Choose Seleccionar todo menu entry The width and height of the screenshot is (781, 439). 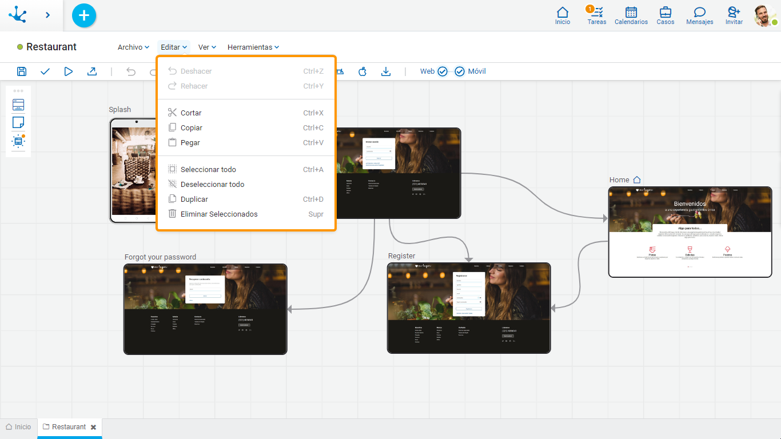click(246, 170)
